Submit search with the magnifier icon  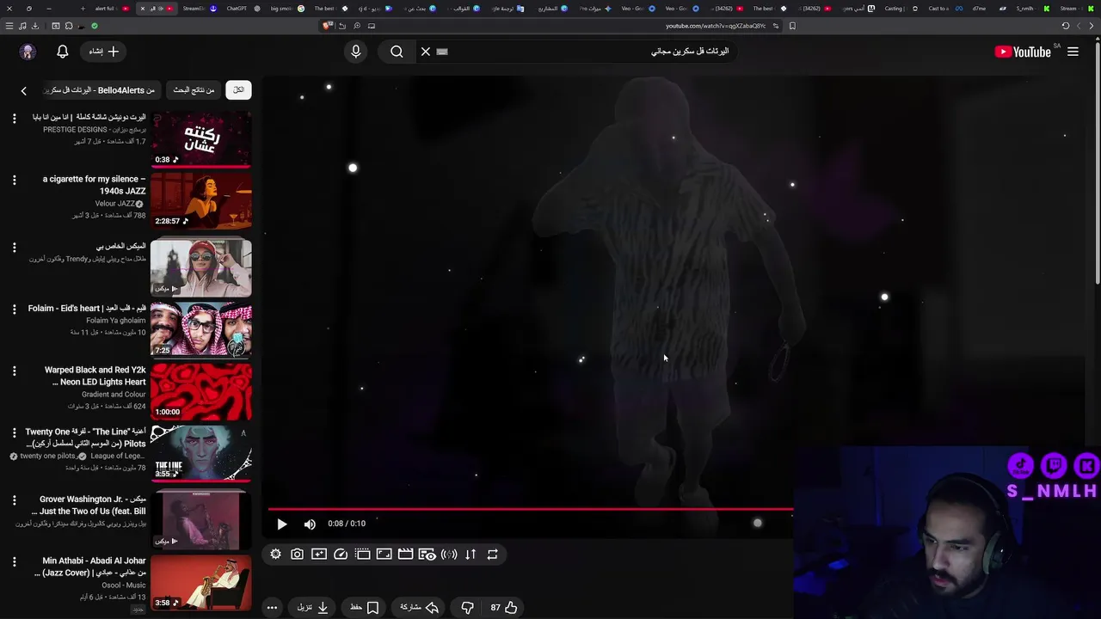[x=397, y=52]
